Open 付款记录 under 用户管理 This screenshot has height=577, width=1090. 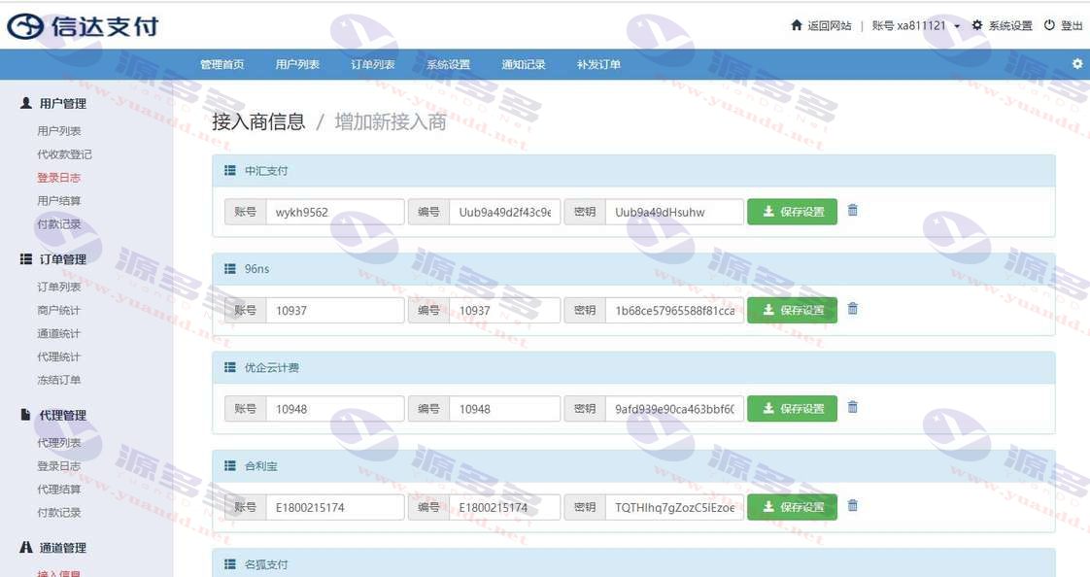(59, 223)
